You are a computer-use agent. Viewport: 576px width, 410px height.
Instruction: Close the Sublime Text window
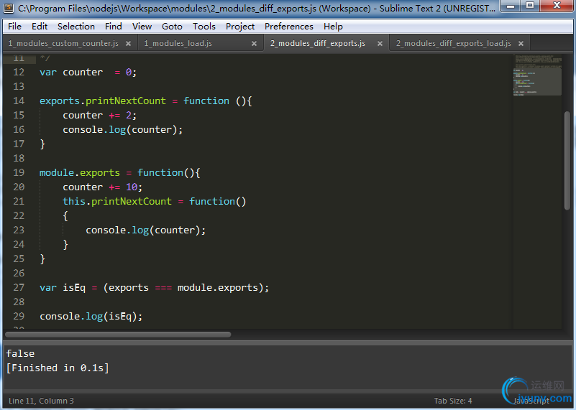click(557, 6)
